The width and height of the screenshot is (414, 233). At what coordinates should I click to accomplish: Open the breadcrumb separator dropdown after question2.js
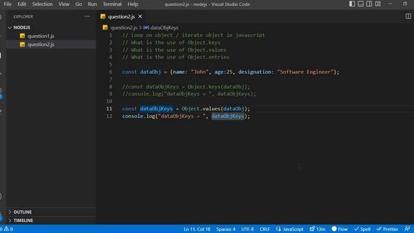pos(140,27)
